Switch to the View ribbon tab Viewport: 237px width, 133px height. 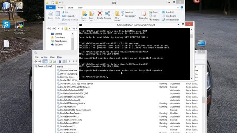coord(80,7)
